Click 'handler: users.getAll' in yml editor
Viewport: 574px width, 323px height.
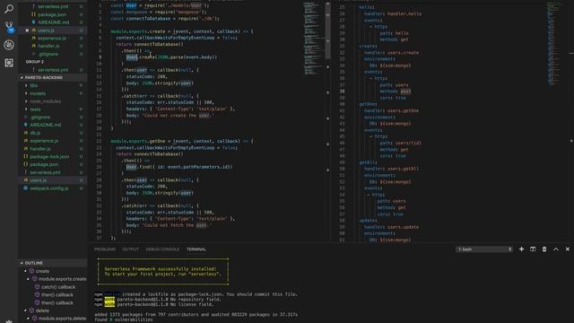pyautogui.click(x=391, y=169)
